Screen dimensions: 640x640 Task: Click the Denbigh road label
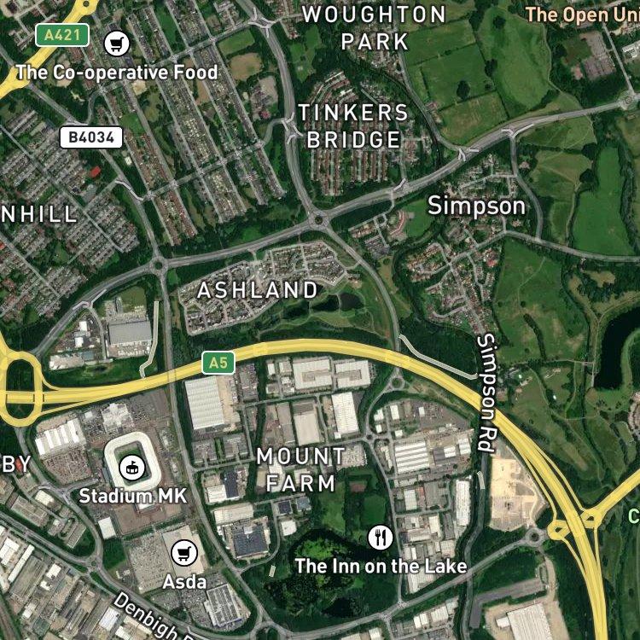tap(150, 617)
